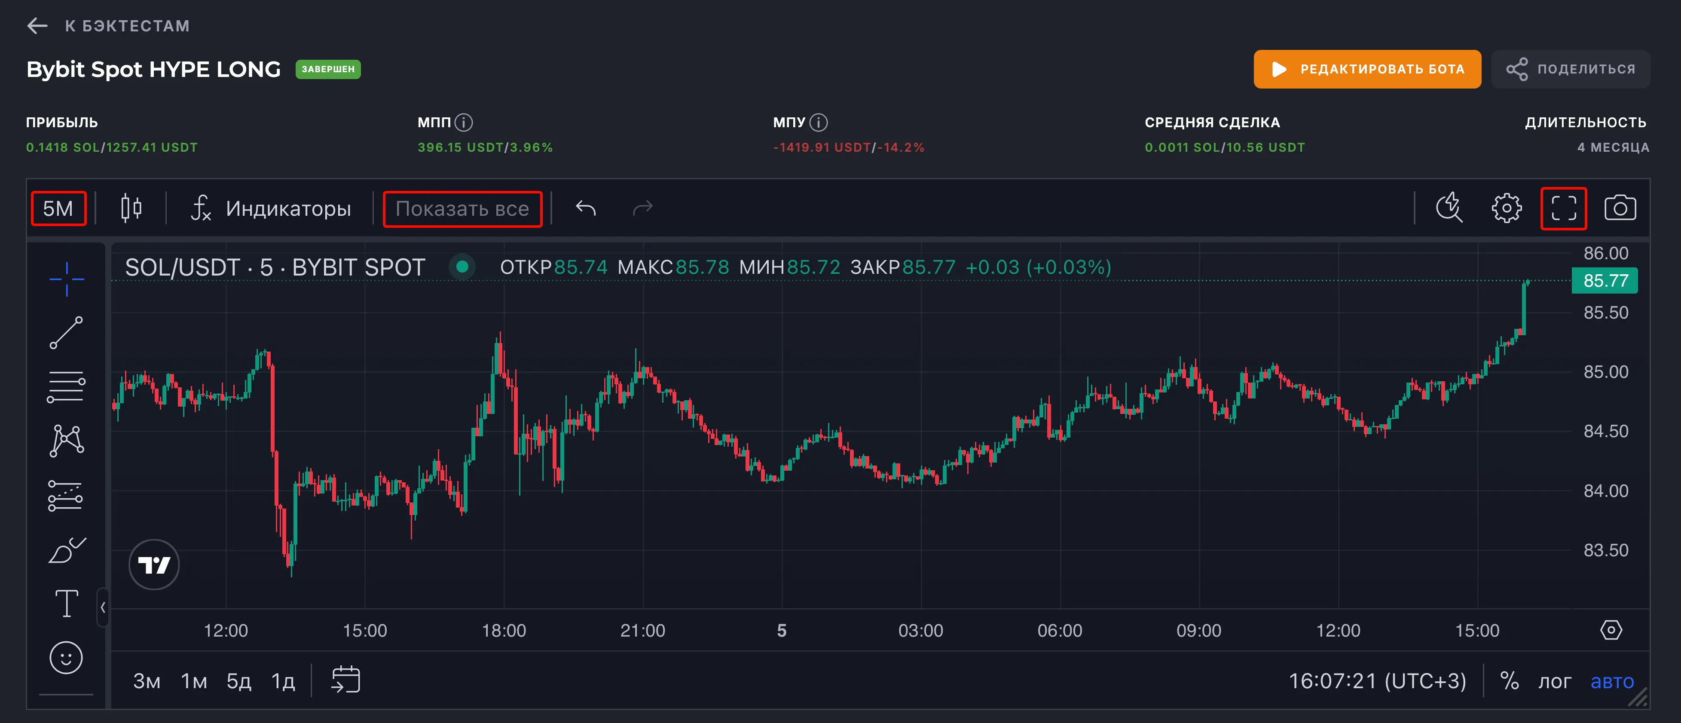Toggle авто auto scale

coord(1612,681)
